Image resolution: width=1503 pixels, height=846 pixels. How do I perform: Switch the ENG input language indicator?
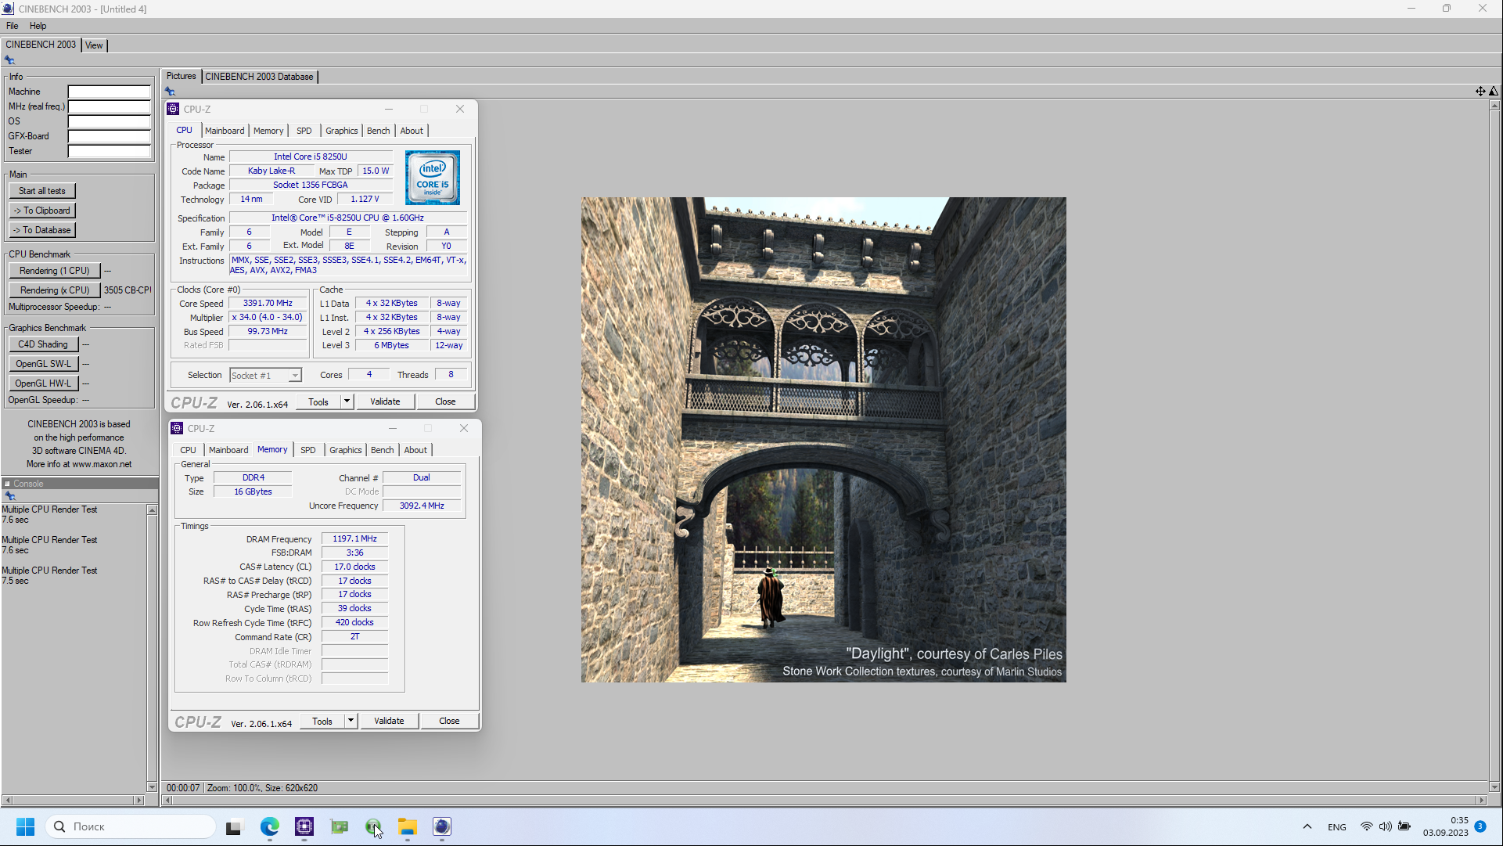pos(1337,827)
